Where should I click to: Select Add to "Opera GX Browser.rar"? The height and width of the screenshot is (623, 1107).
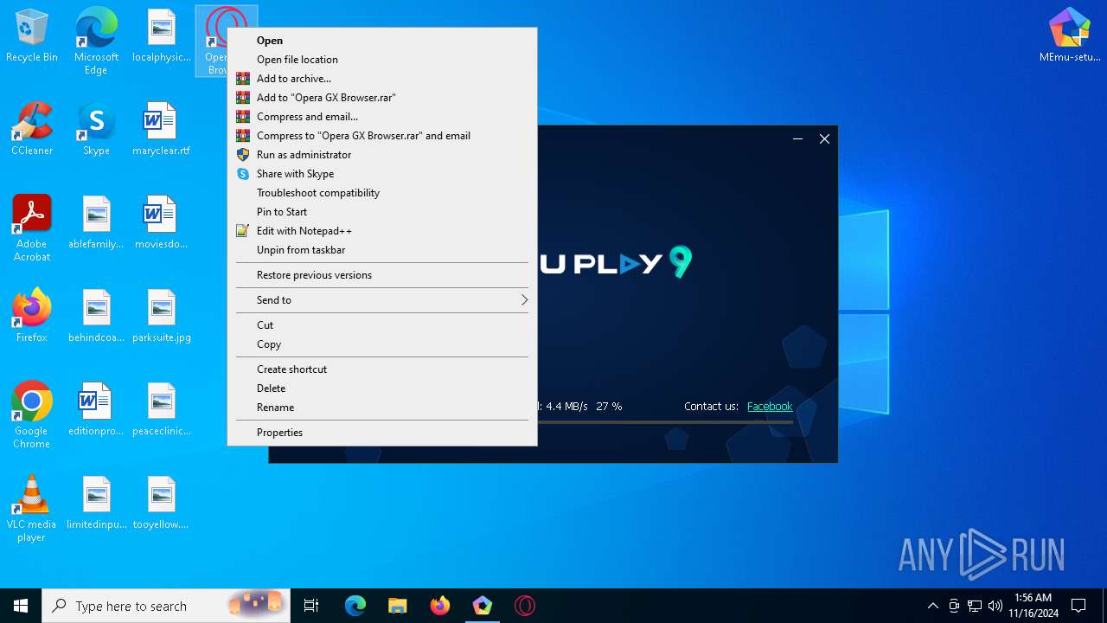pos(381,98)
